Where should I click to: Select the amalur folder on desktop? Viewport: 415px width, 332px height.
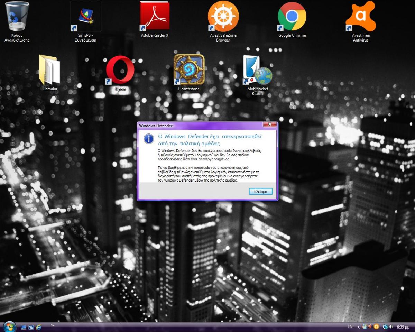click(x=51, y=70)
